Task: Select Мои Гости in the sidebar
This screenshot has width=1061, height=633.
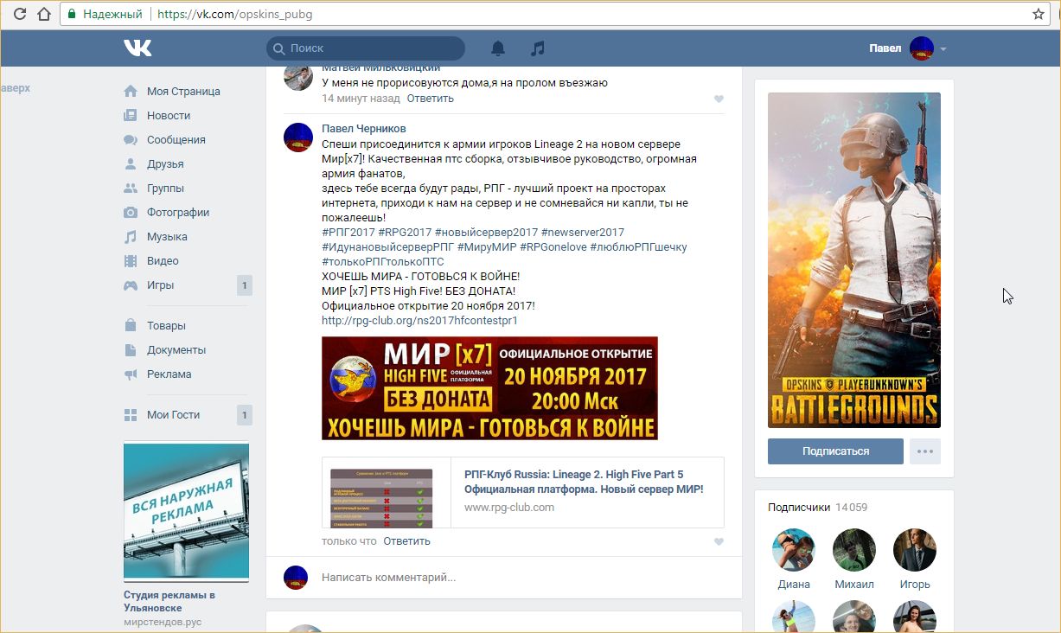Action: pos(173,415)
